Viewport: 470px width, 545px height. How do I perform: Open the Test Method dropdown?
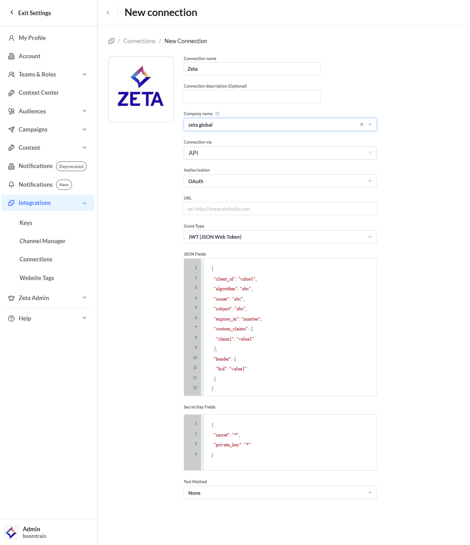coord(280,493)
